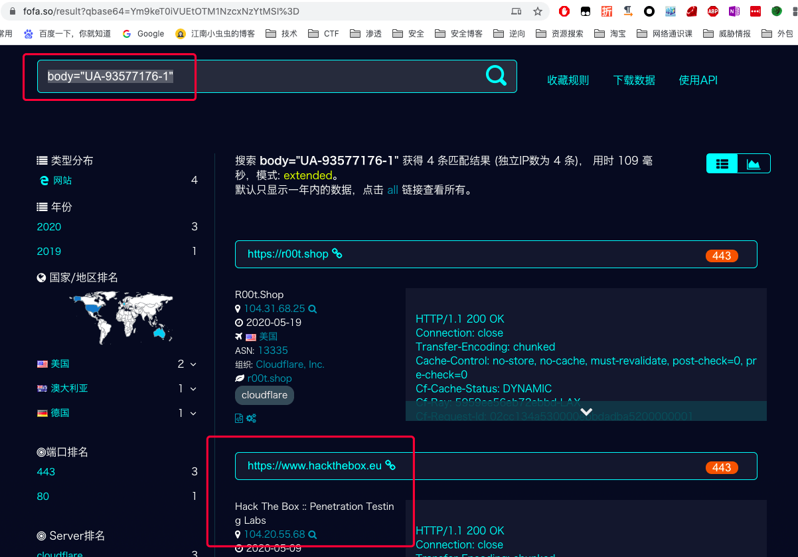Filter results by year 2020
The width and height of the screenshot is (798, 557).
coord(49,227)
